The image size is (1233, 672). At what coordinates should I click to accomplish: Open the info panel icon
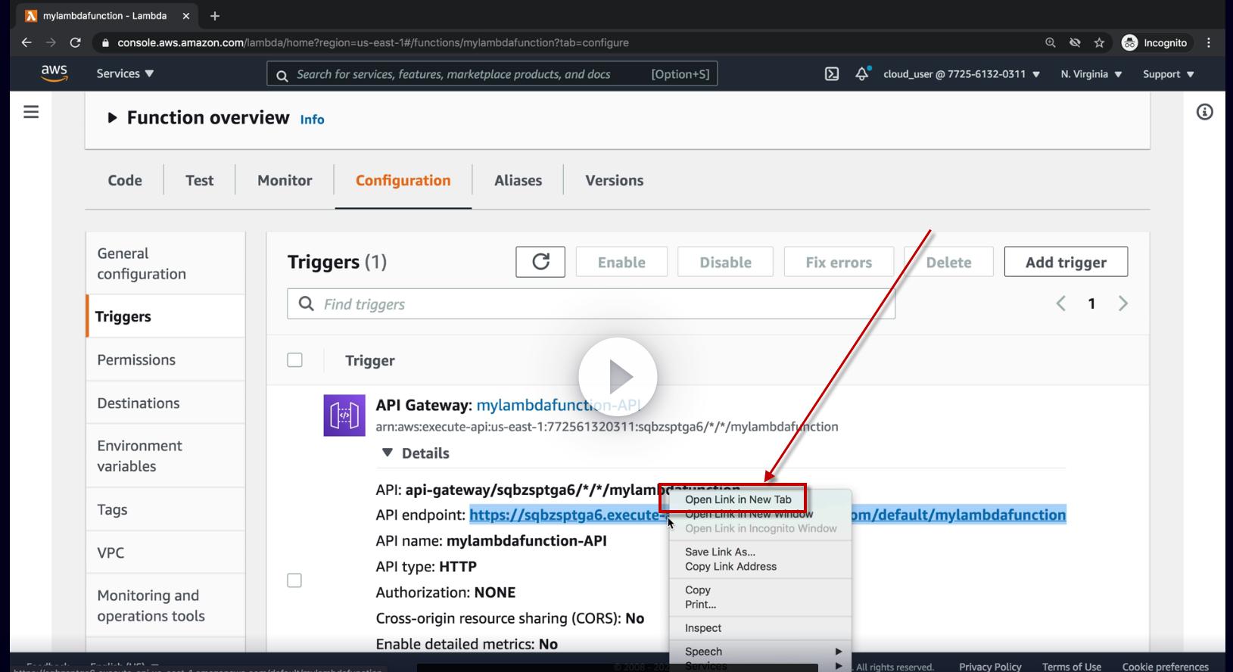[x=1204, y=112]
